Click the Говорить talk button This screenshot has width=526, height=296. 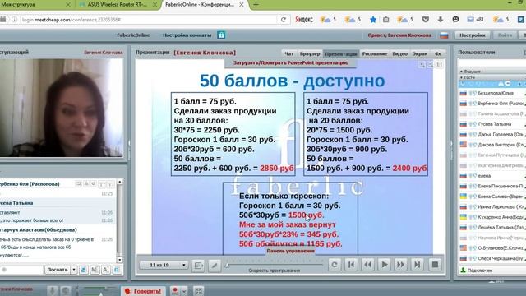pyautogui.click(x=143, y=291)
